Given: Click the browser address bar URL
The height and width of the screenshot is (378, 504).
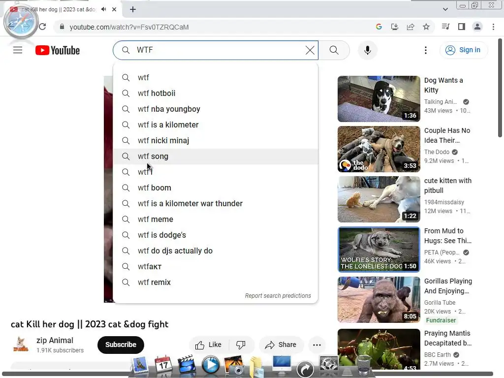Looking at the screenshot, I should [x=129, y=27].
